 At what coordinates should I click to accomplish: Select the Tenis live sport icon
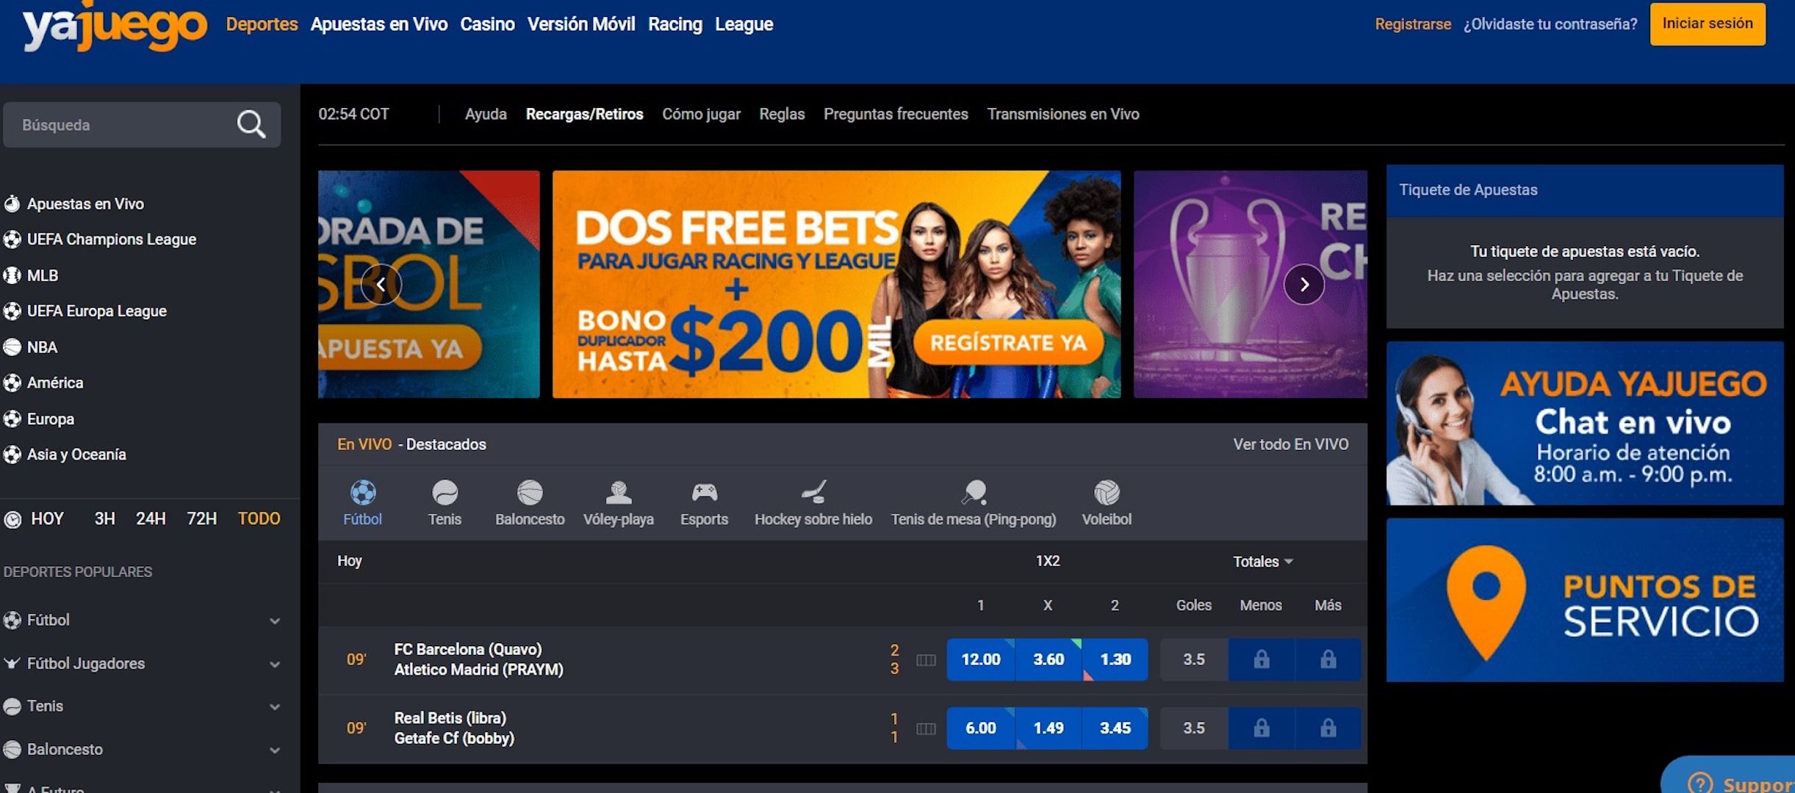[x=445, y=493]
